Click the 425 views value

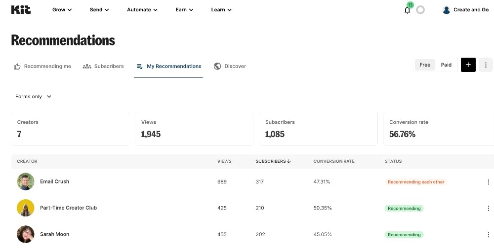coord(222,208)
